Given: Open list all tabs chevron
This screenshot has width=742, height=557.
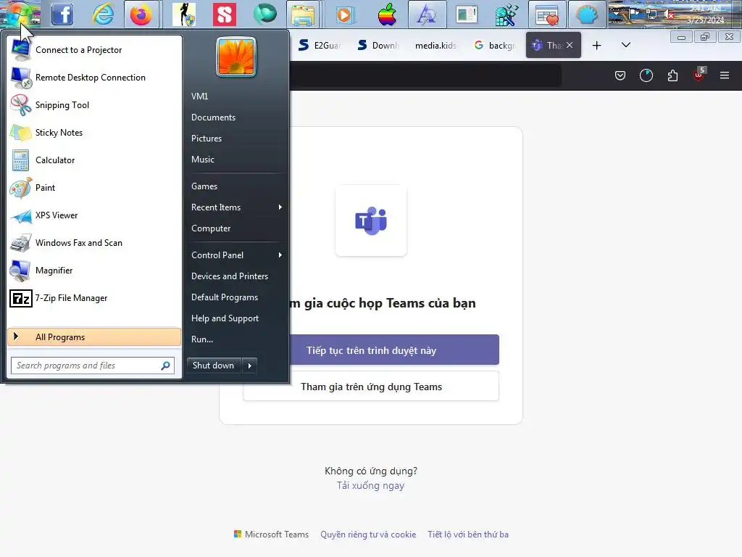Looking at the screenshot, I should (x=625, y=45).
